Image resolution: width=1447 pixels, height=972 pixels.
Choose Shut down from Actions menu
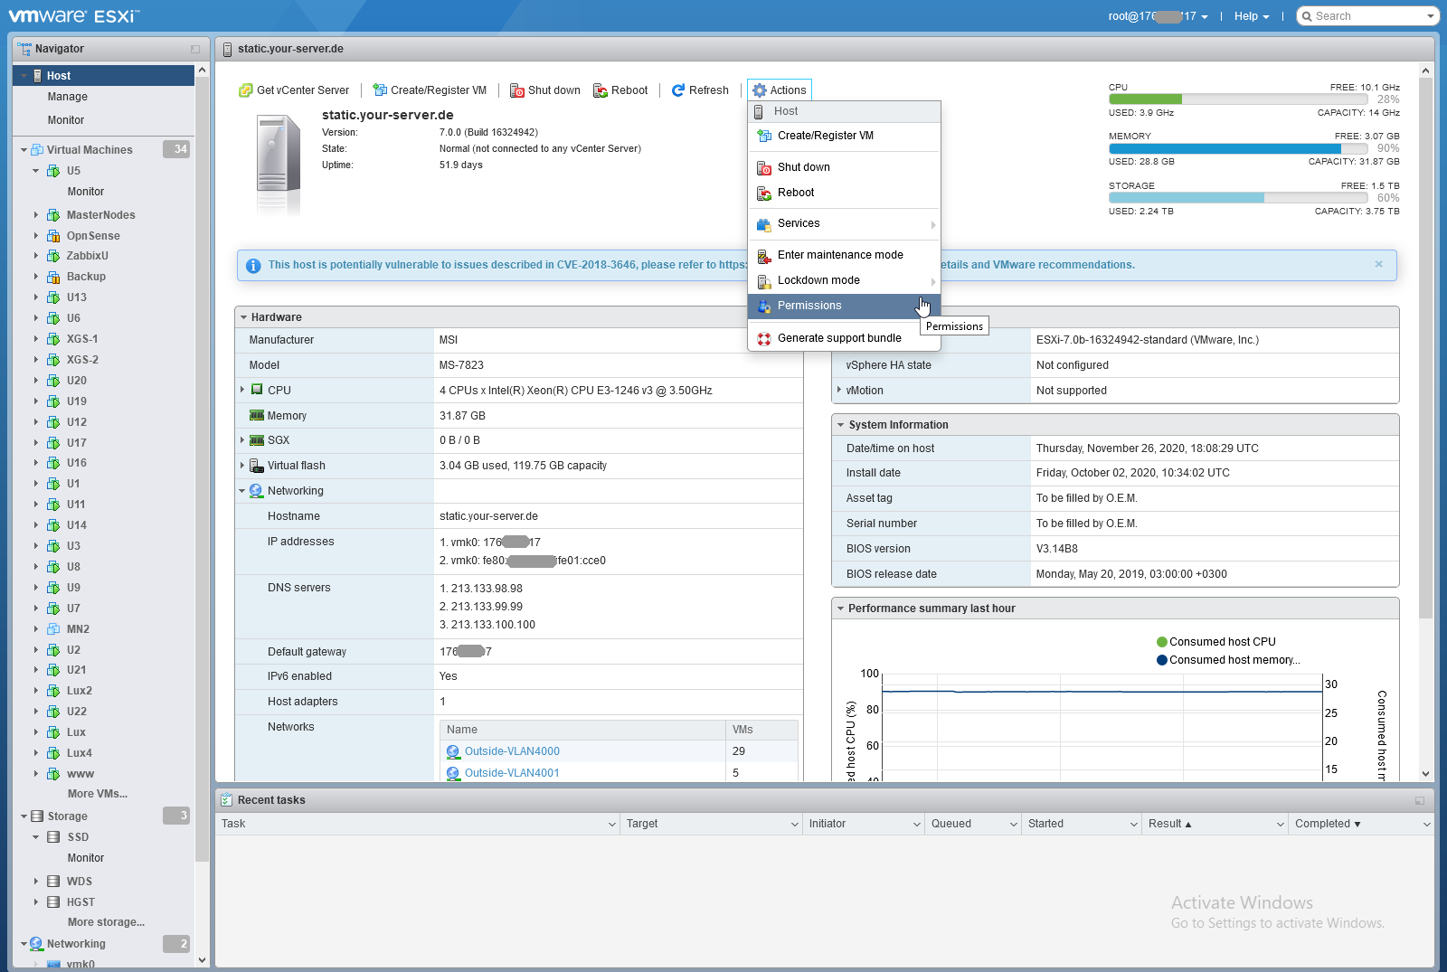[x=844, y=167]
